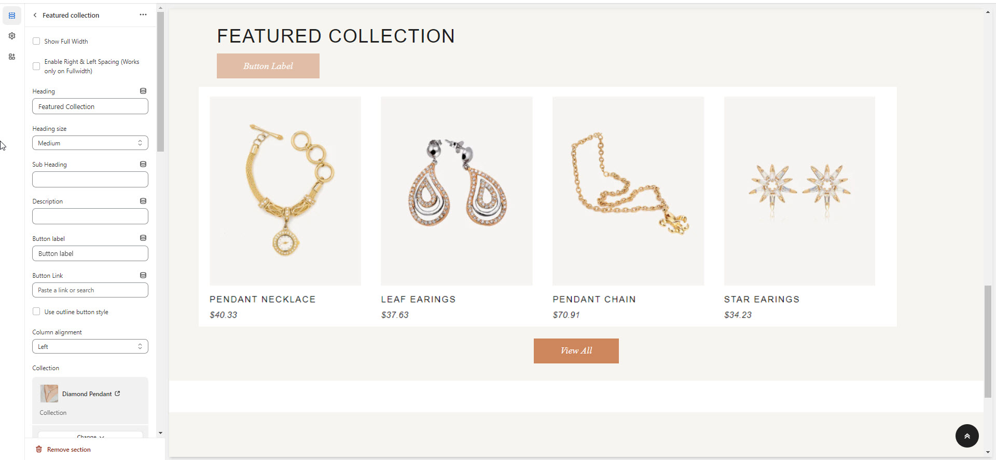Open the Column alignment dropdown
Screen dimensions: 996x460
[90, 346]
